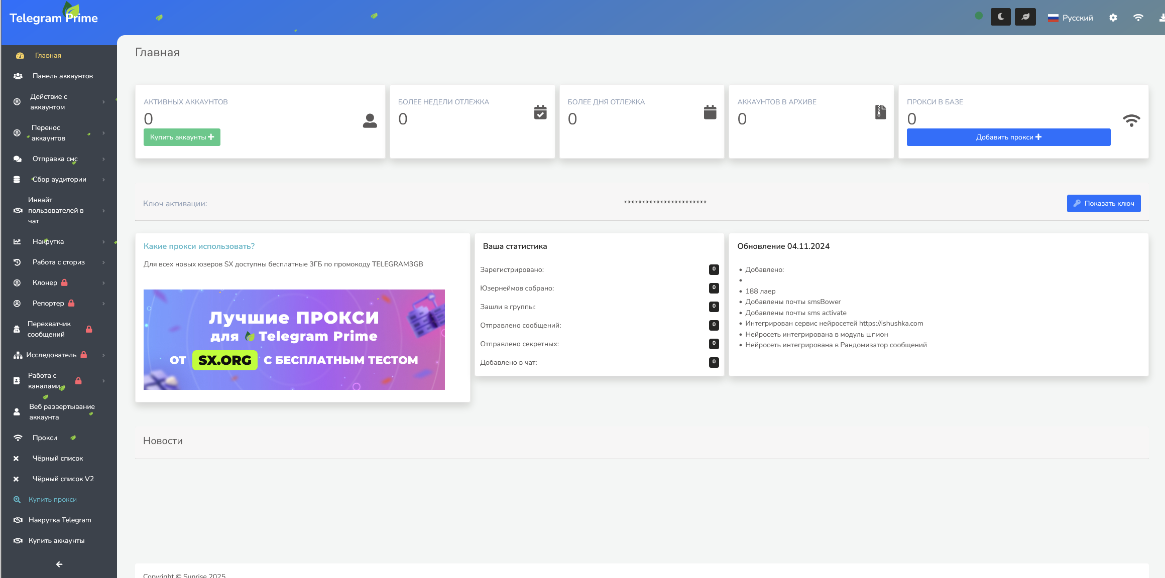Viewport: 1165px width, 578px height.
Task: Click Wi-Fi icon on Прокси в базе card
Action: (x=1131, y=121)
